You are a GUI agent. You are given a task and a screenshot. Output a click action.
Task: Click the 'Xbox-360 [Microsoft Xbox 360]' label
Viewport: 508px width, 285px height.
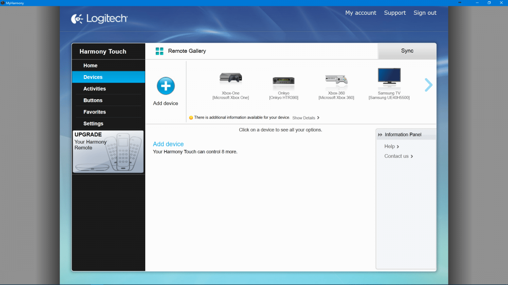337,95
